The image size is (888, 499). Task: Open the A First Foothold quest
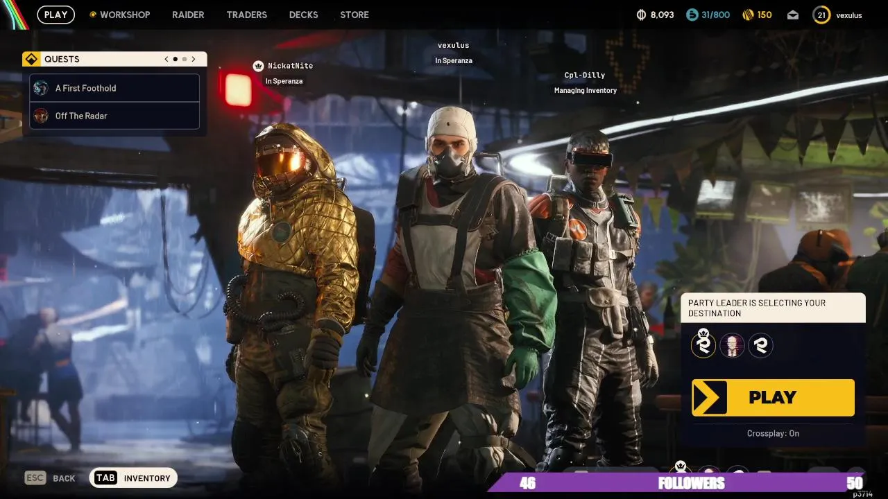point(114,88)
